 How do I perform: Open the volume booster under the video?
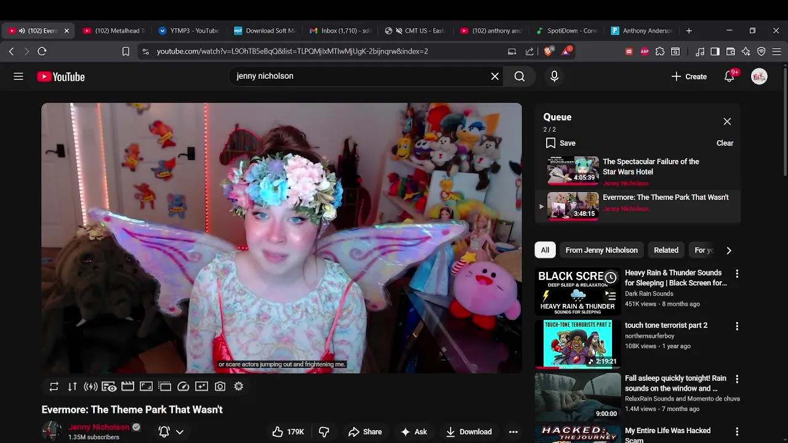tap(90, 386)
